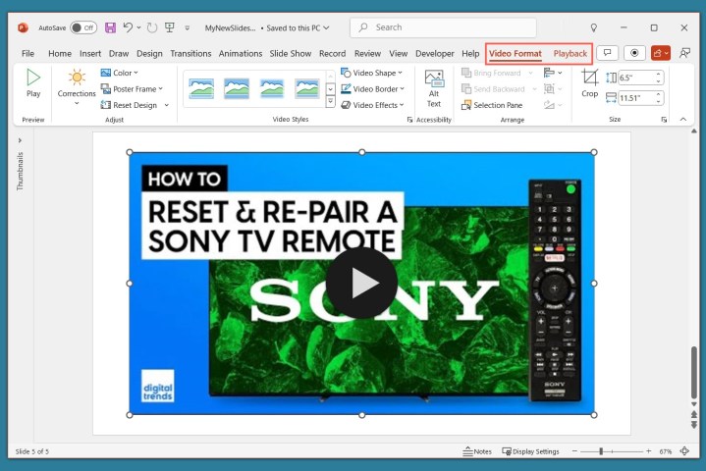
Task: Expand the Thumbnails pane arrow
Action: [x=20, y=140]
